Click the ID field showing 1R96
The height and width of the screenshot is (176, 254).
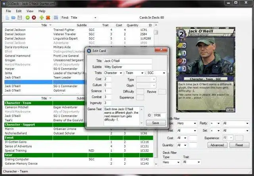coord(159,115)
